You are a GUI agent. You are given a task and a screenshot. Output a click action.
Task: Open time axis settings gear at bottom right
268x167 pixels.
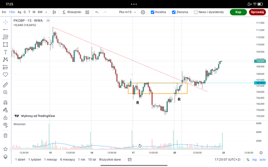tap(261, 152)
